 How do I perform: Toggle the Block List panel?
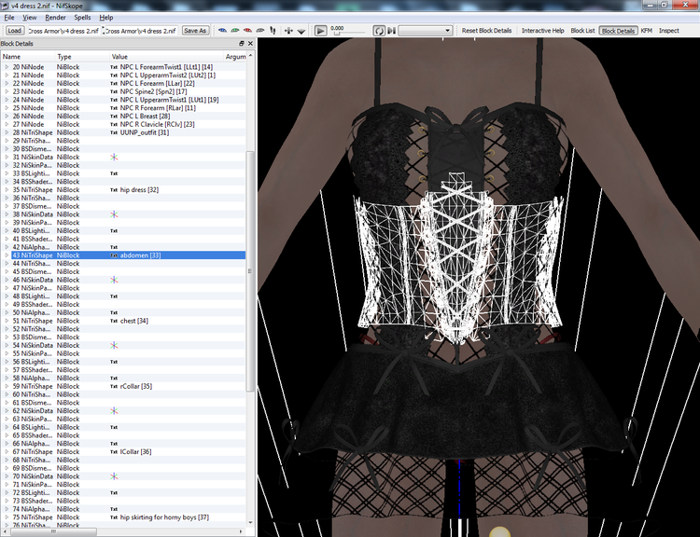582,31
